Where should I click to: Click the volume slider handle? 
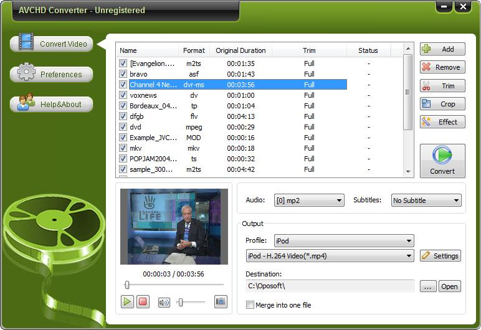click(181, 303)
